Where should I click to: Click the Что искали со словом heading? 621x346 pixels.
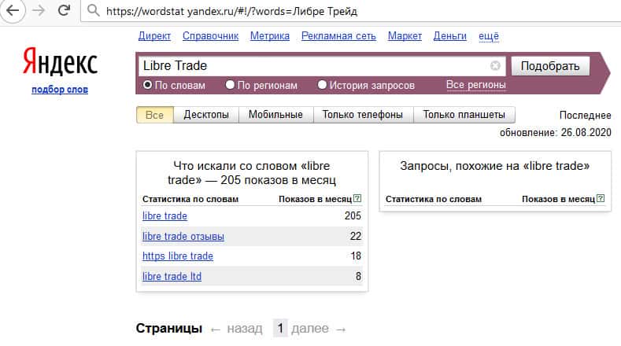[252, 173]
